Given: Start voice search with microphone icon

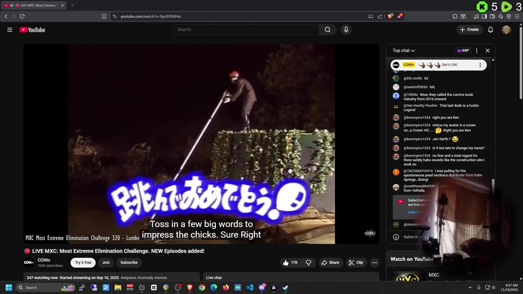Looking at the screenshot, I should pyautogui.click(x=346, y=29).
